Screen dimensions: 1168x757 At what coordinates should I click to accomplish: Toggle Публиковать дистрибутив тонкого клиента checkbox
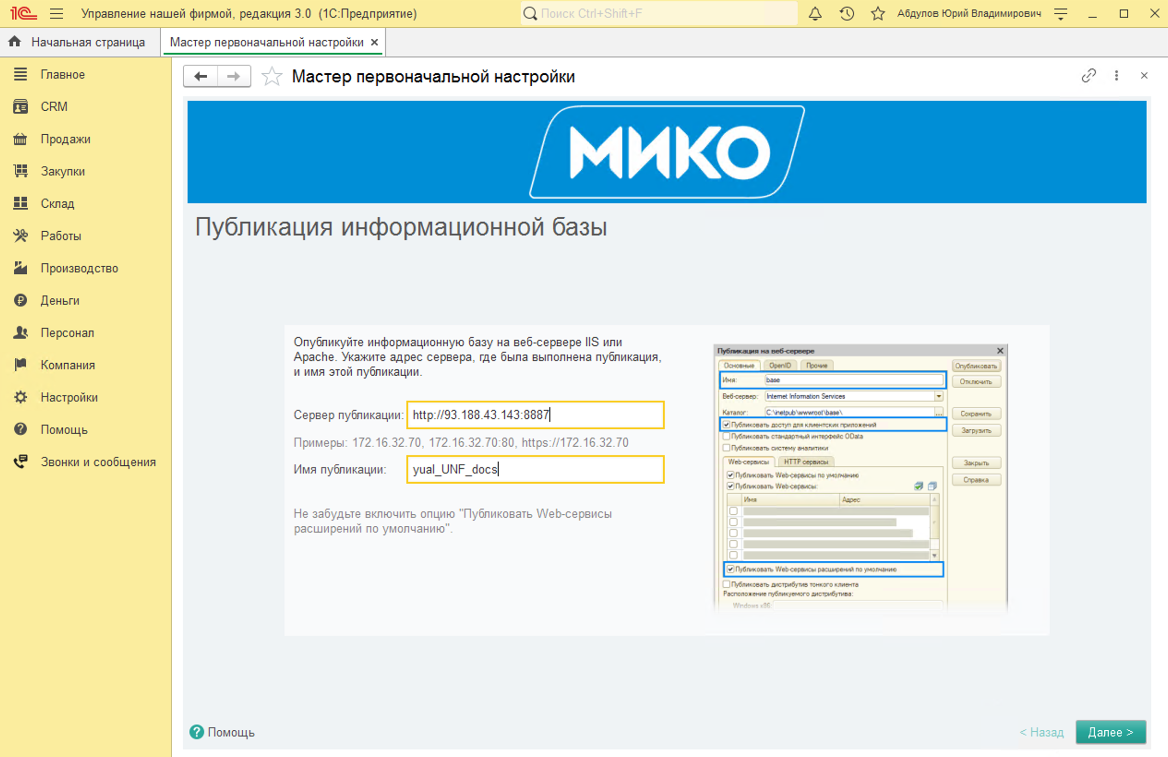pyautogui.click(x=727, y=584)
